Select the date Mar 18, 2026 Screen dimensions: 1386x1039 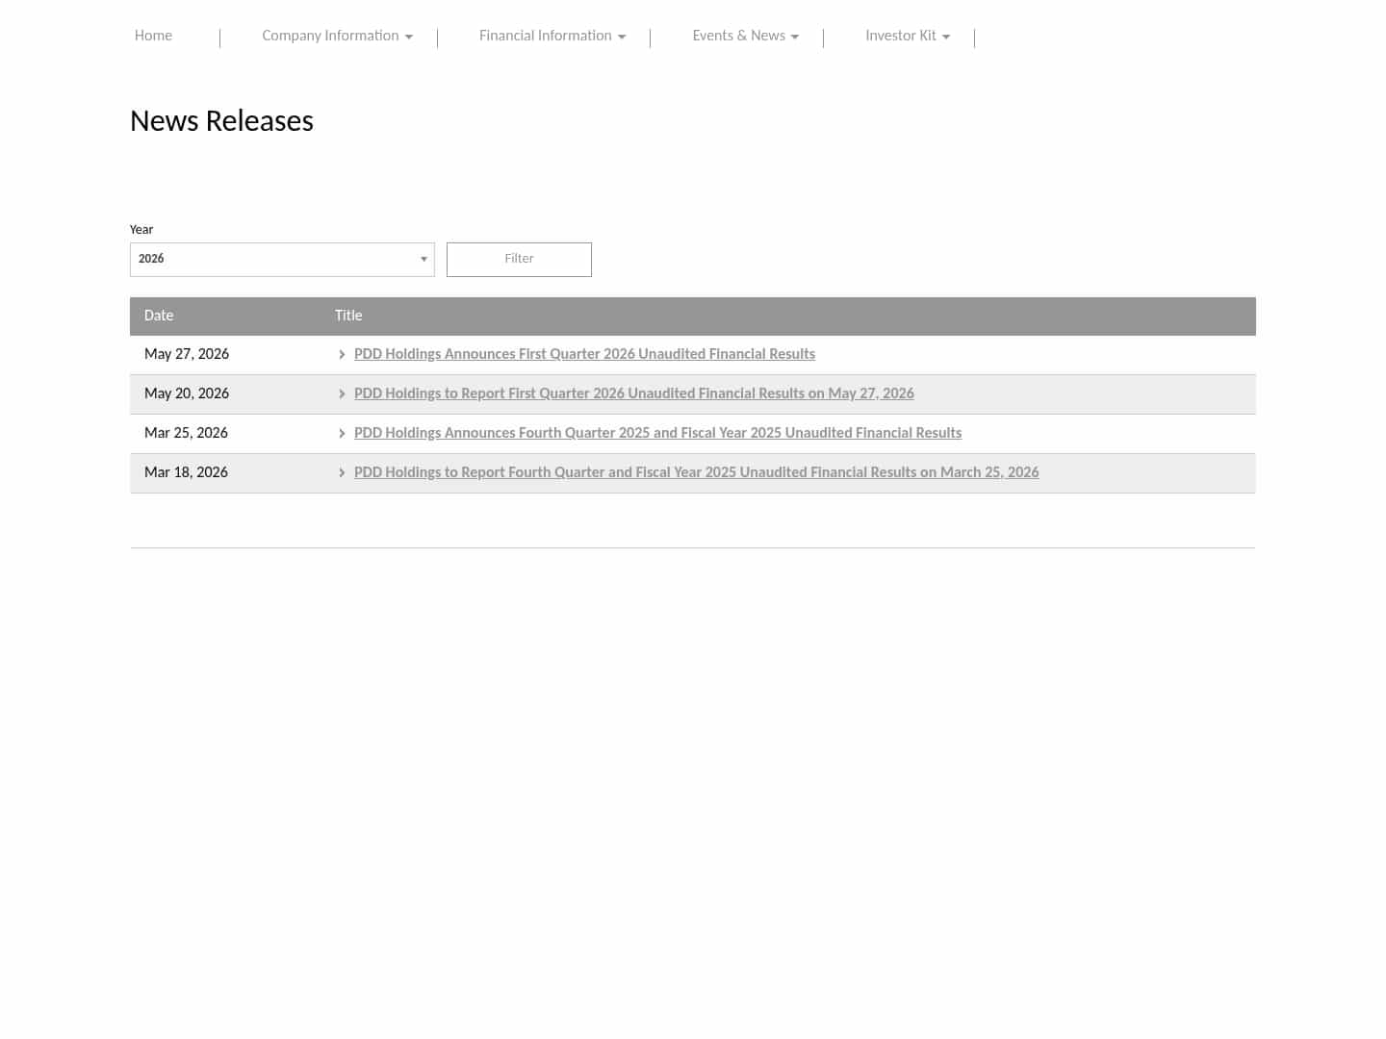point(186,472)
